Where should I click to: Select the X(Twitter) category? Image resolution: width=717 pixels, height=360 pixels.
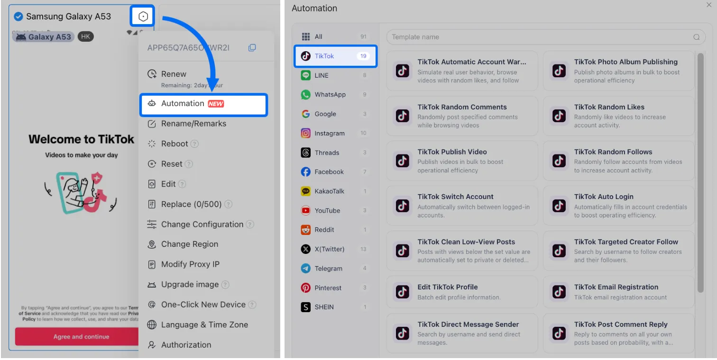coord(335,249)
